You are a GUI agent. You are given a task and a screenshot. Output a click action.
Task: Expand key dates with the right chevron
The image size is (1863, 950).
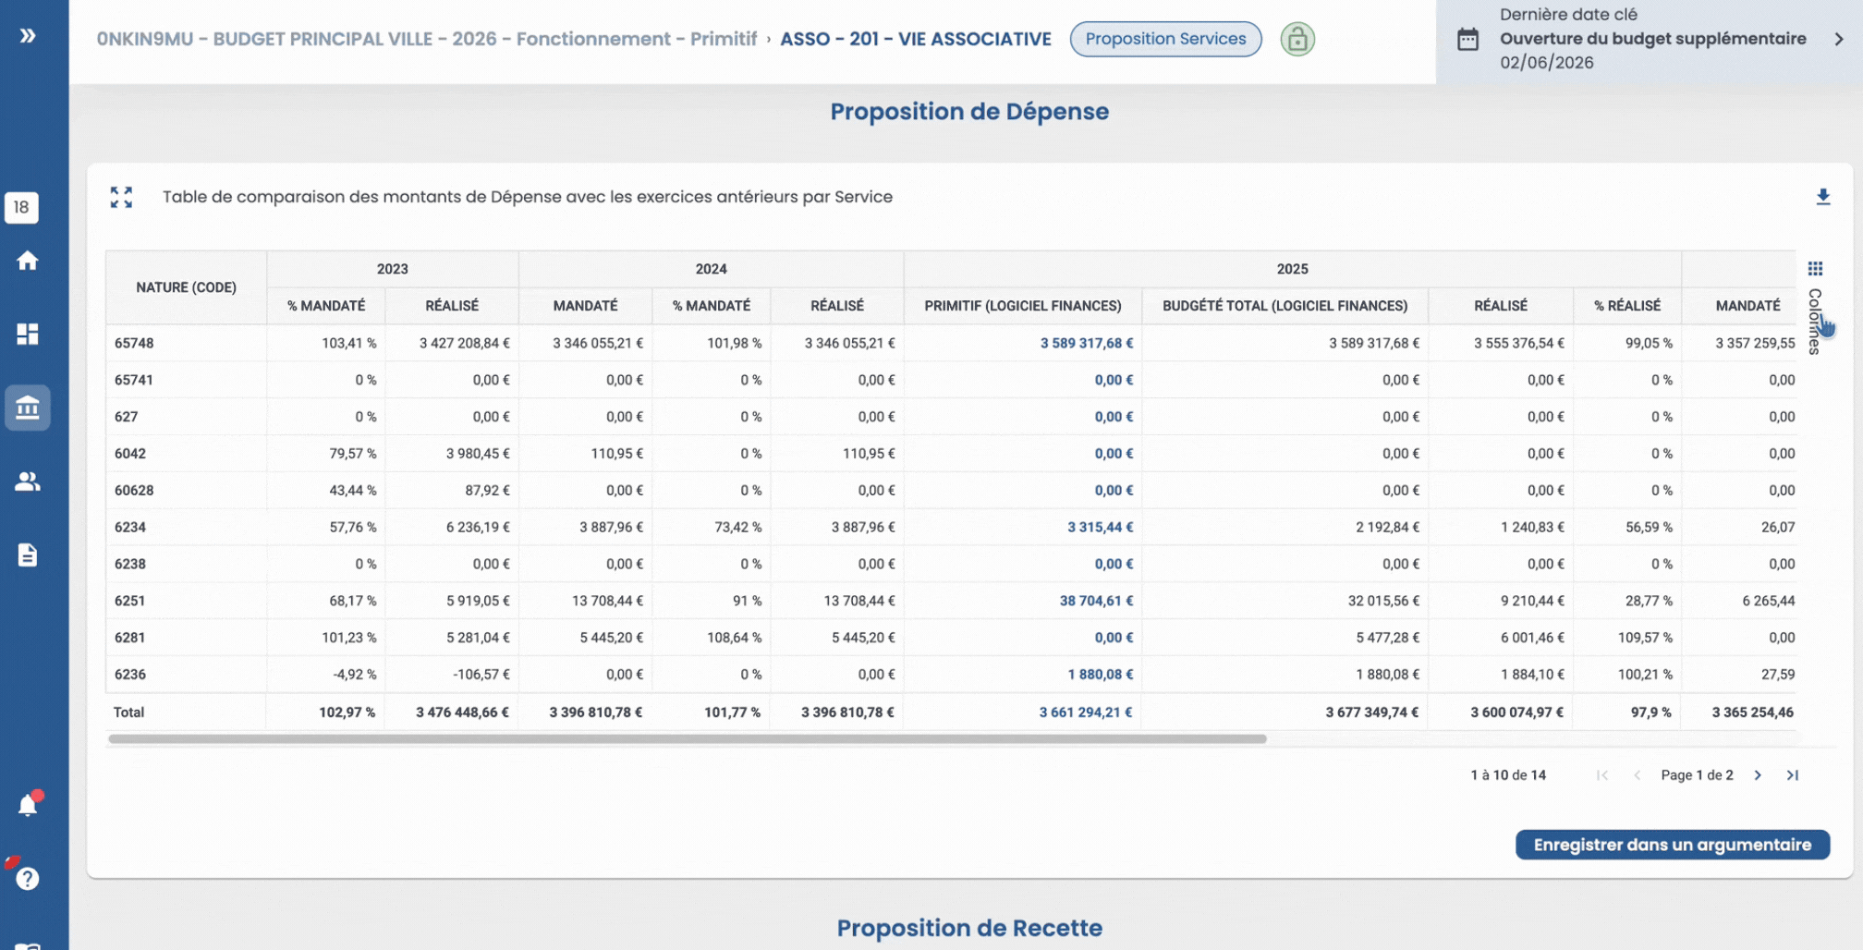(x=1839, y=39)
